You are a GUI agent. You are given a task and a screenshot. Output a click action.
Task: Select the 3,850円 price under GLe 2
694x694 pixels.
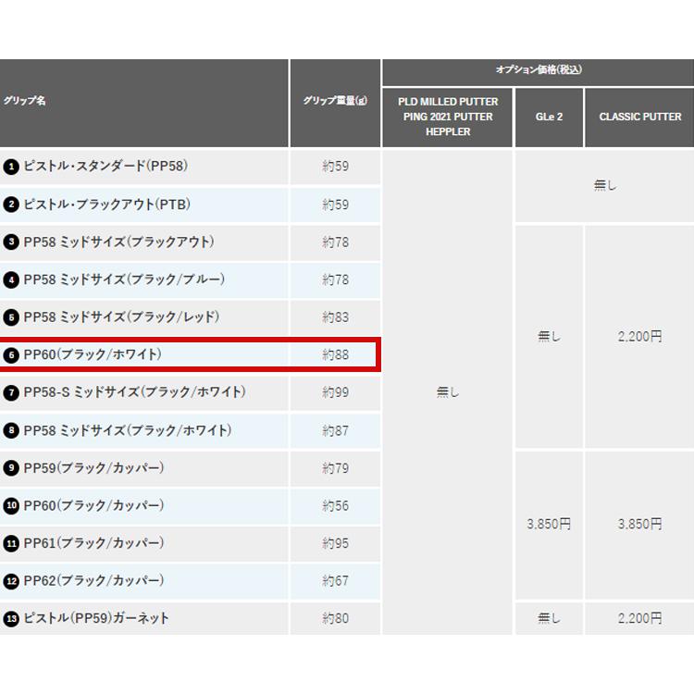pos(549,524)
